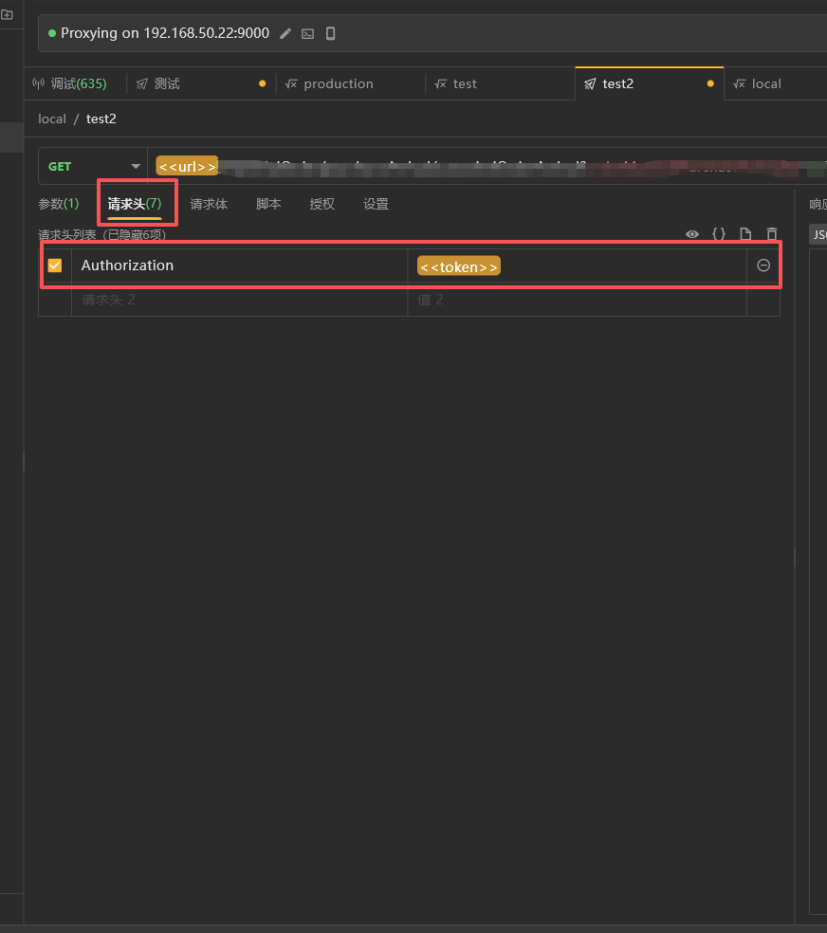Click the 请求头列表（已隐藏6项）label
The width and height of the screenshot is (827, 933).
[x=102, y=234]
